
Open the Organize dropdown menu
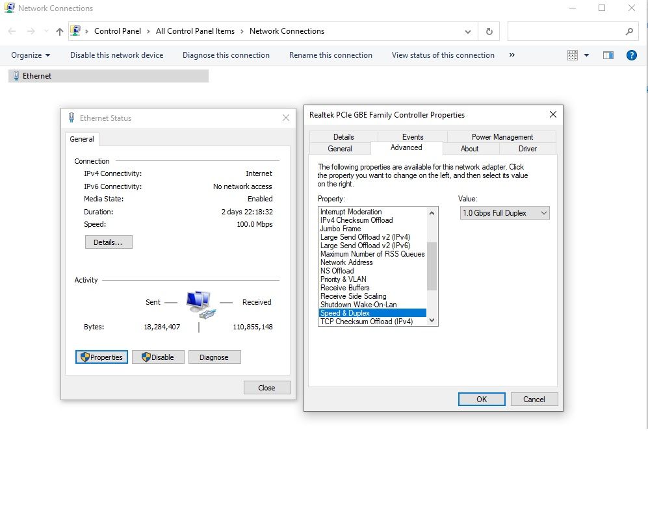click(x=31, y=55)
